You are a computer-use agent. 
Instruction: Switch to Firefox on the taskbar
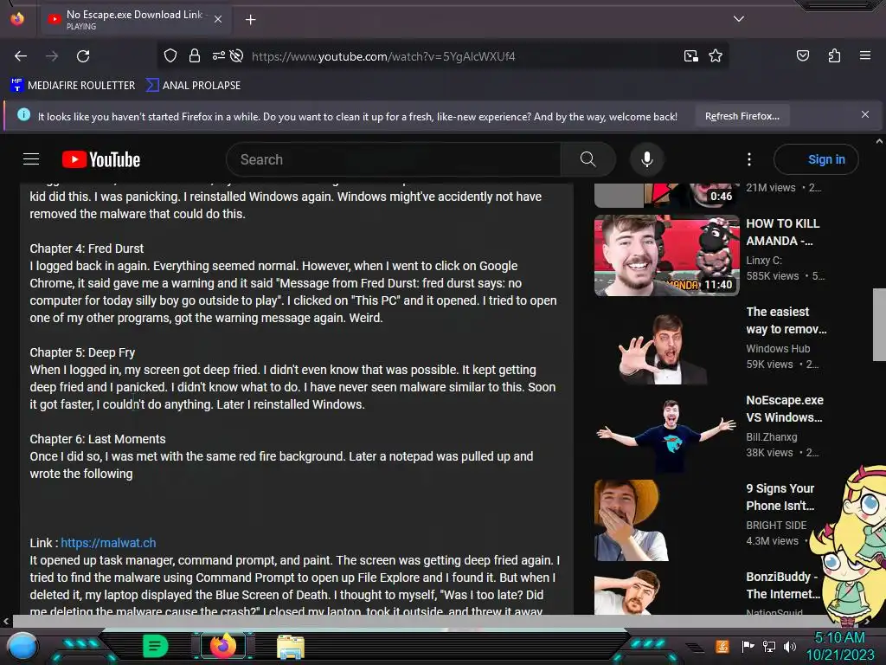(x=222, y=645)
